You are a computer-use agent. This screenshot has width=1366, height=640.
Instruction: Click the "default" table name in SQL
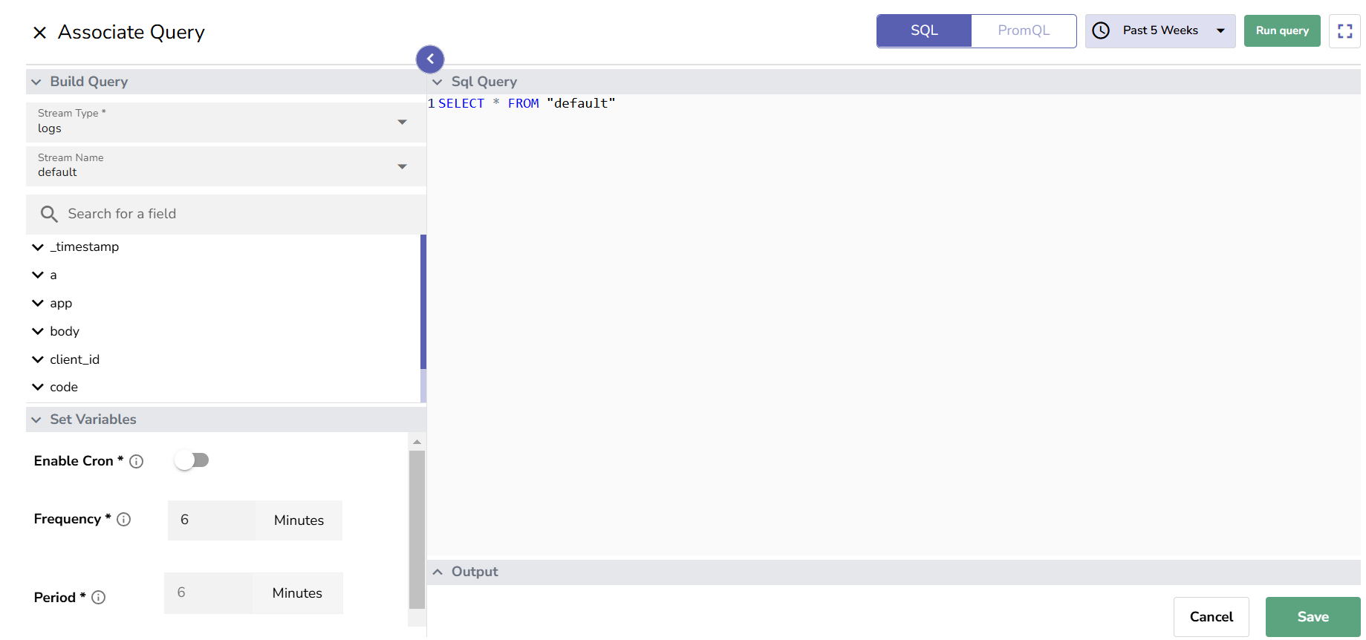[x=581, y=103]
